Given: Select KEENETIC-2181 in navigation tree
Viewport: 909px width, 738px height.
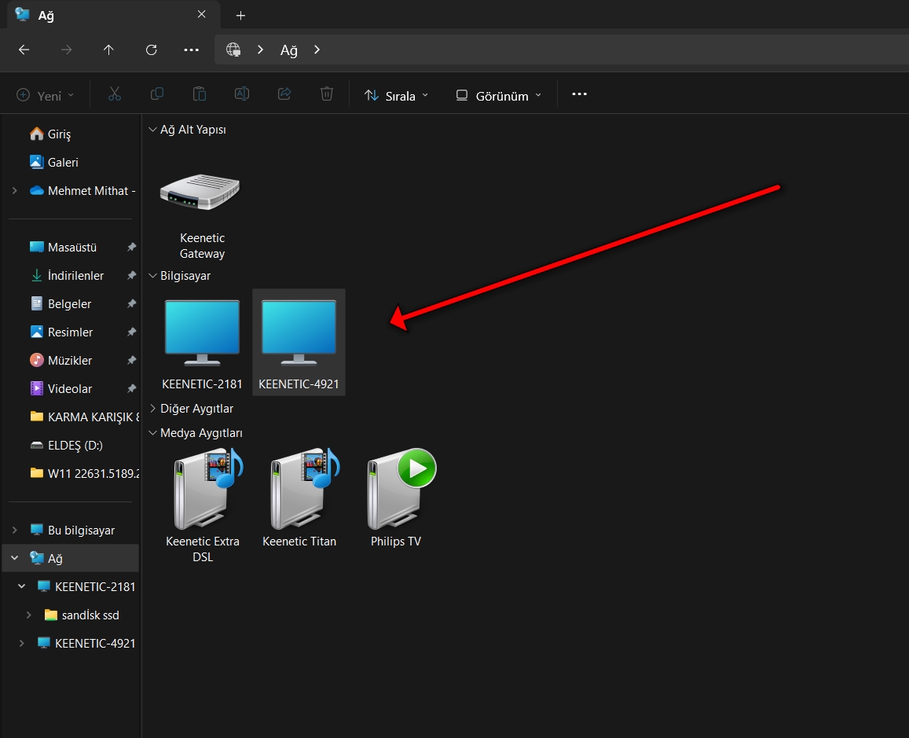Looking at the screenshot, I should pos(86,586).
